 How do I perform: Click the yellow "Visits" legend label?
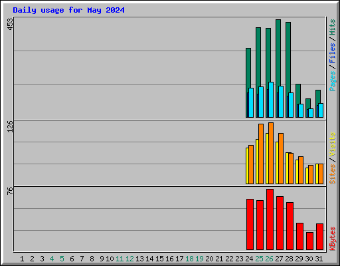(333, 145)
